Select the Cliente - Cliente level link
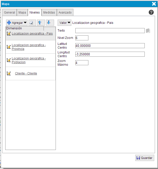The width and height of the screenshot is (158, 169). point(26,73)
